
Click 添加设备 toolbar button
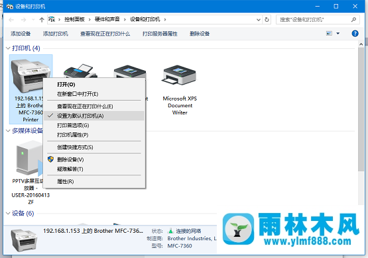[21, 34]
